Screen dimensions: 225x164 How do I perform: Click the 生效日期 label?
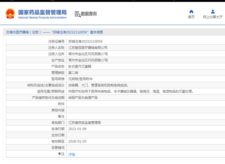tap(58, 135)
